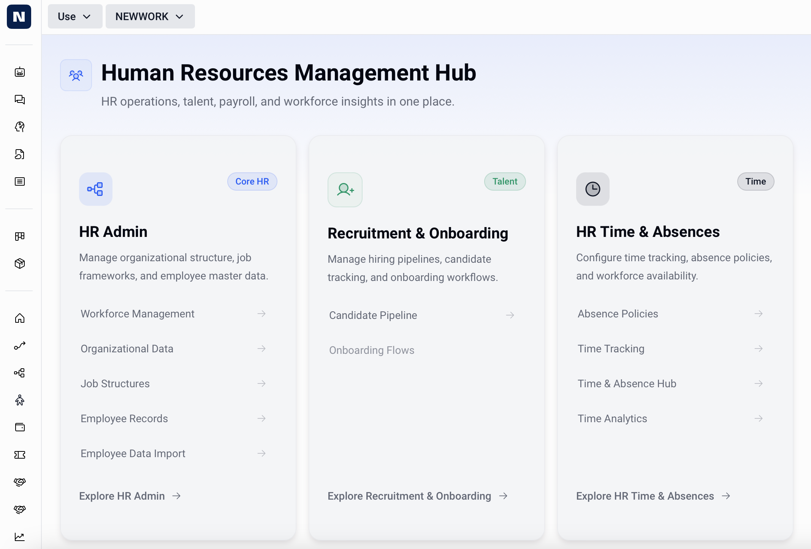Open the board layout sidebar icon
This screenshot has width=811, height=549.
tap(20, 236)
